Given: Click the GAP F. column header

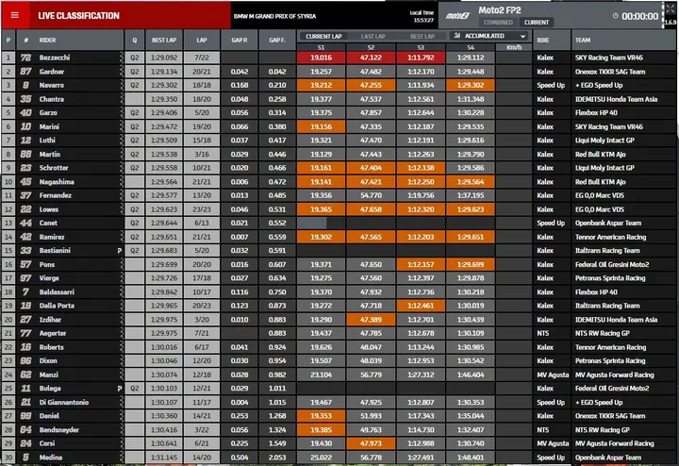Looking at the screenshot, I should pyautogui.click(x=277, y=40).
